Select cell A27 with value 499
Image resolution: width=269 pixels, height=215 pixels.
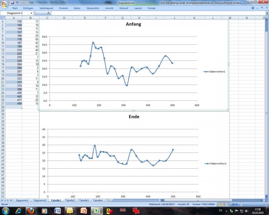click(14, 103)
